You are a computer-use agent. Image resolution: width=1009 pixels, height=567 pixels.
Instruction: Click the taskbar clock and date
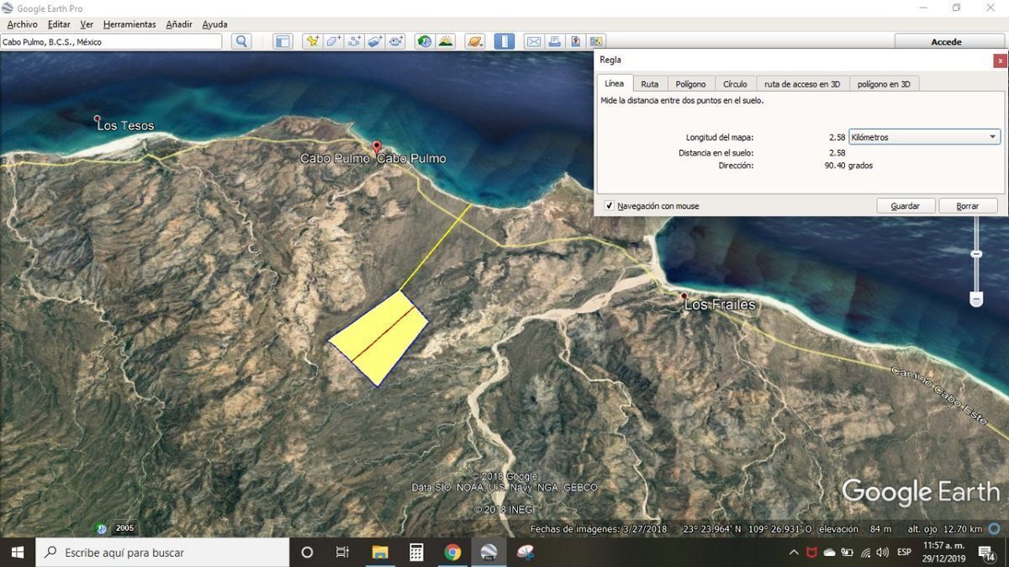coord(944,552)
